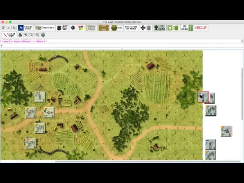The height and width of the screenshot is (183, 244).
Task: Select offboard squad counter at bottom edge
Action: [x=210, y=155]
